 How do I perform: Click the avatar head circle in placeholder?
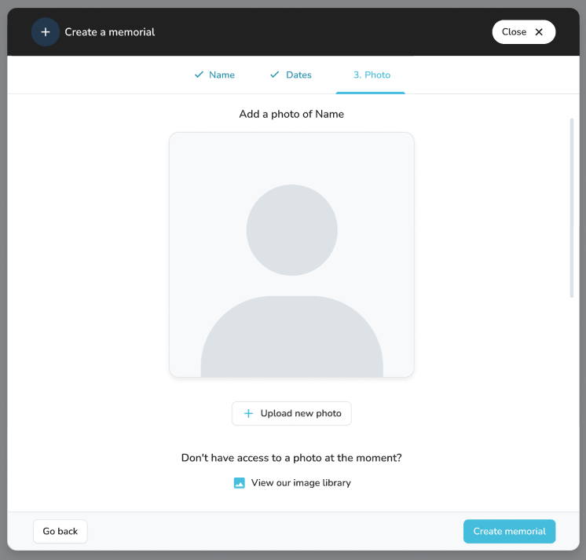pos(291,230)
